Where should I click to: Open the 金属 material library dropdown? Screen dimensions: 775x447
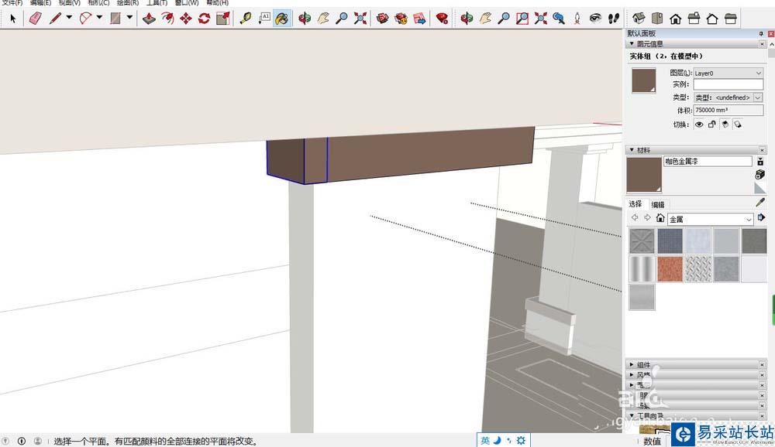[710, 219]
